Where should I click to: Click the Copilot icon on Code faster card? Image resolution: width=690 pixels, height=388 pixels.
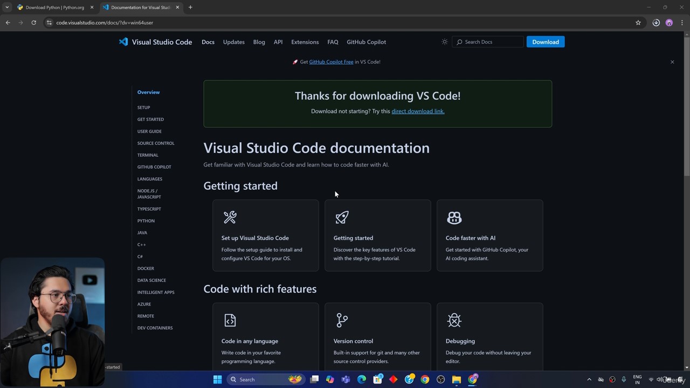(x=454, y=217)
